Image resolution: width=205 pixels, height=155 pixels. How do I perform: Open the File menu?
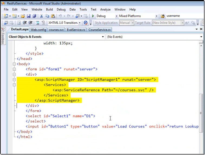tap(6, 9)
